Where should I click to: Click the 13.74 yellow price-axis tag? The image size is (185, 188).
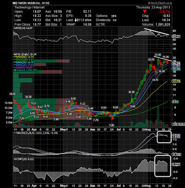coord(176,81)
